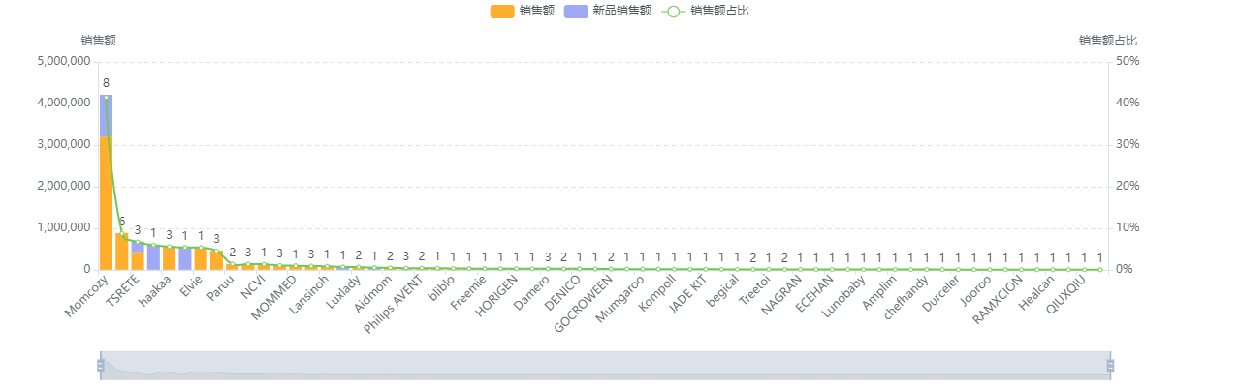This screenshot has height=387, width=1239.
Task: Click the right handle of the zoom slider
Action: click(x=1110, y=365)
